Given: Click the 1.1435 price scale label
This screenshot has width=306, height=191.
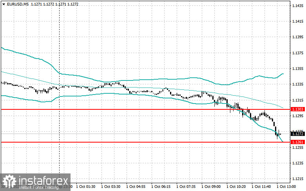Looking at the screenshot, I should coord(298,6).
